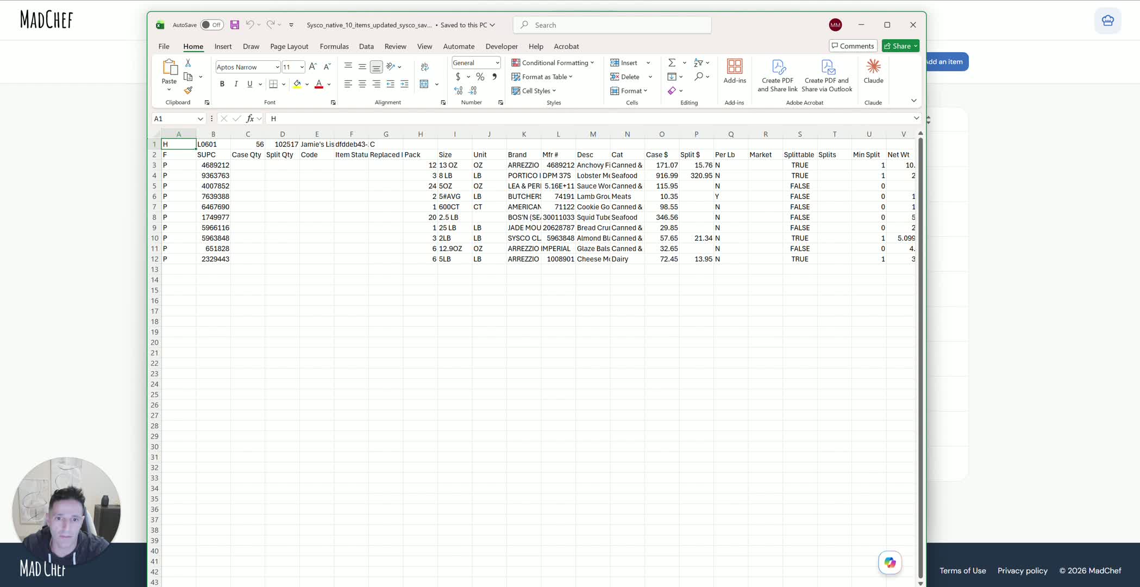Switch to the Insert ribbon tab

(223, 46)
